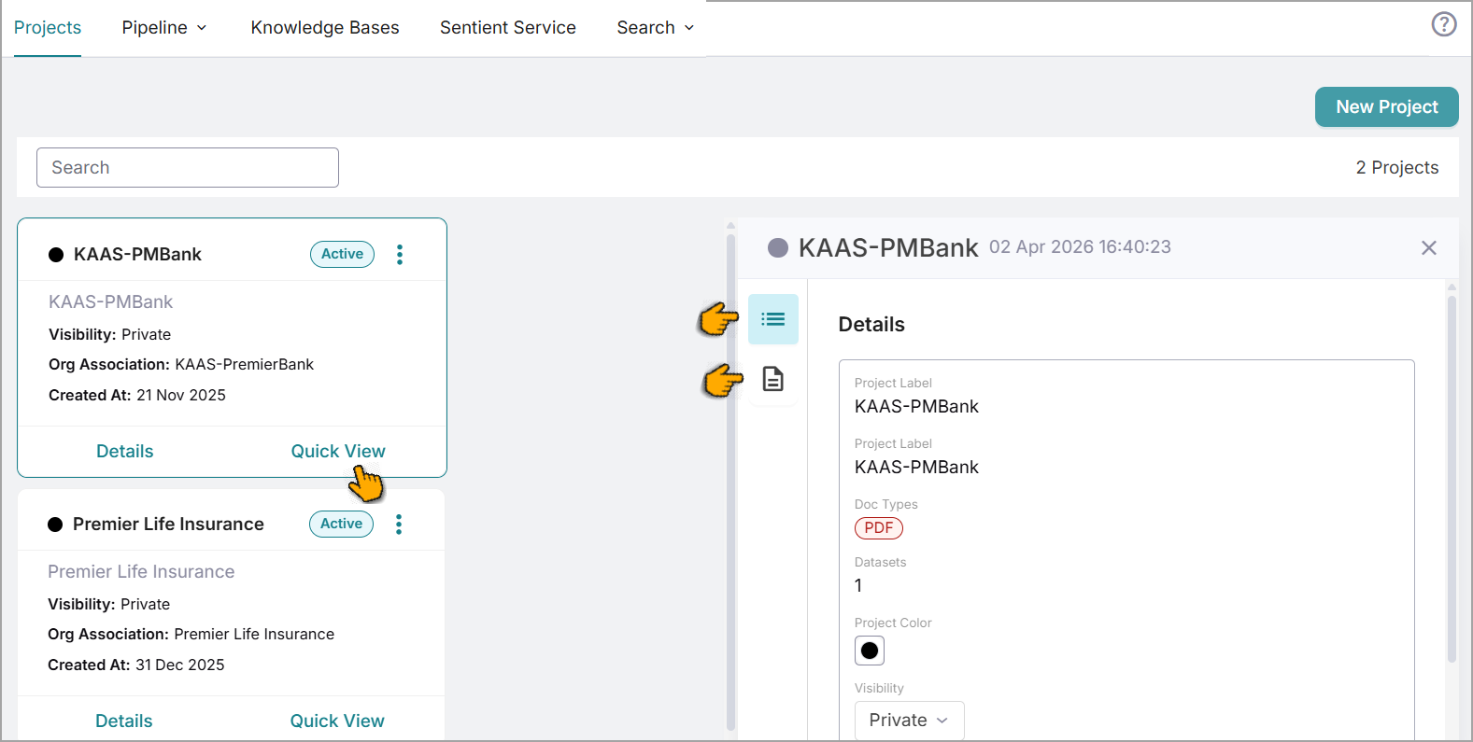
Task: Click the PDF doc type tag
Action: [879, 528]
